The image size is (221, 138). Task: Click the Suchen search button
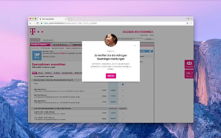(149, 39)
